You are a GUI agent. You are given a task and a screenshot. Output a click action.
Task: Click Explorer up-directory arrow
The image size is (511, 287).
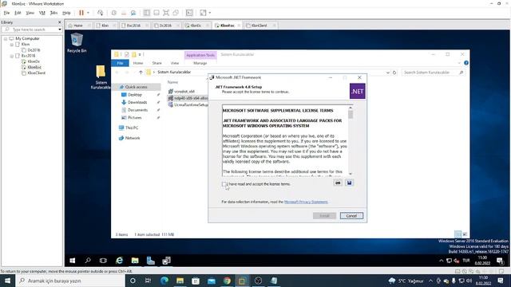141,73
